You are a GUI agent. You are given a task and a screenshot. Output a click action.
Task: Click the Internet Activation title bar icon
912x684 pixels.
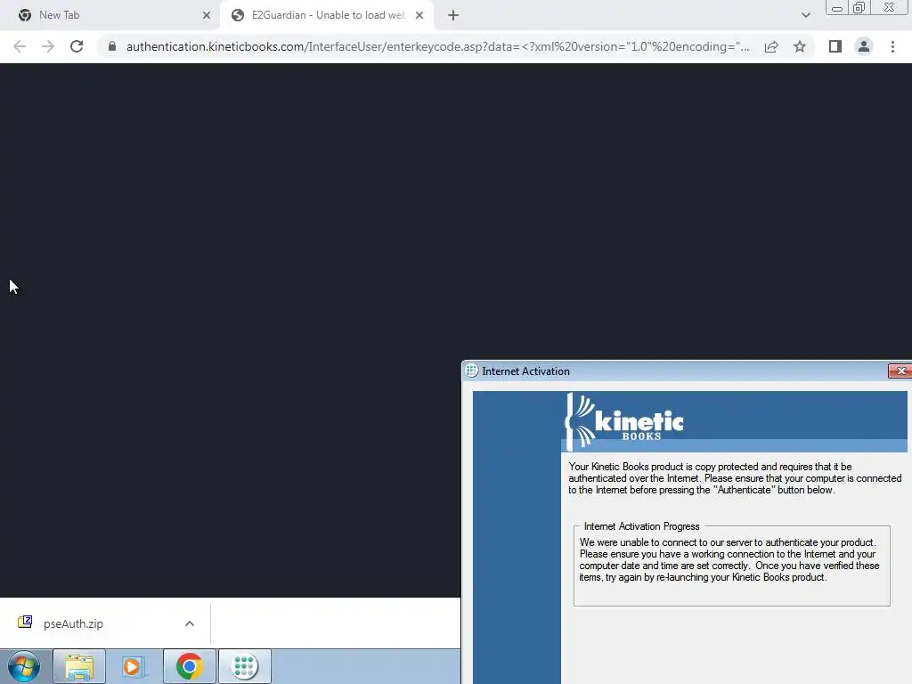point(472,370)
